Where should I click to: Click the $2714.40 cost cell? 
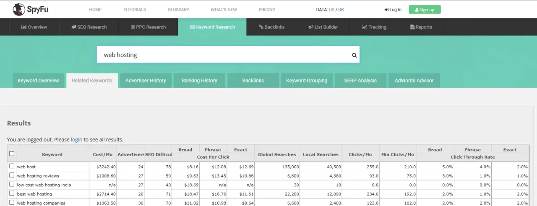(103, 194)
